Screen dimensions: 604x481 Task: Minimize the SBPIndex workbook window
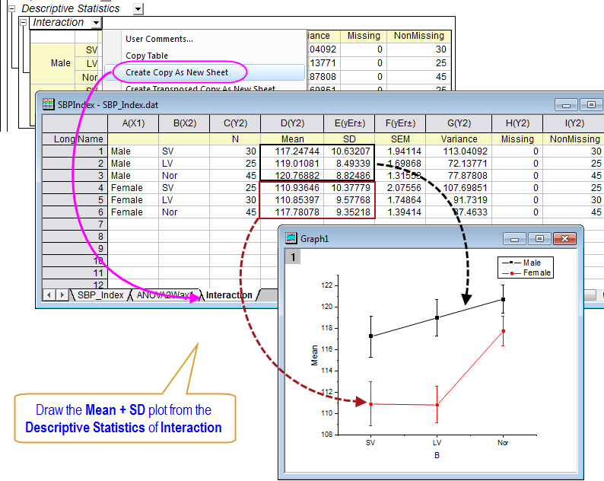click(x=566, y=105)
